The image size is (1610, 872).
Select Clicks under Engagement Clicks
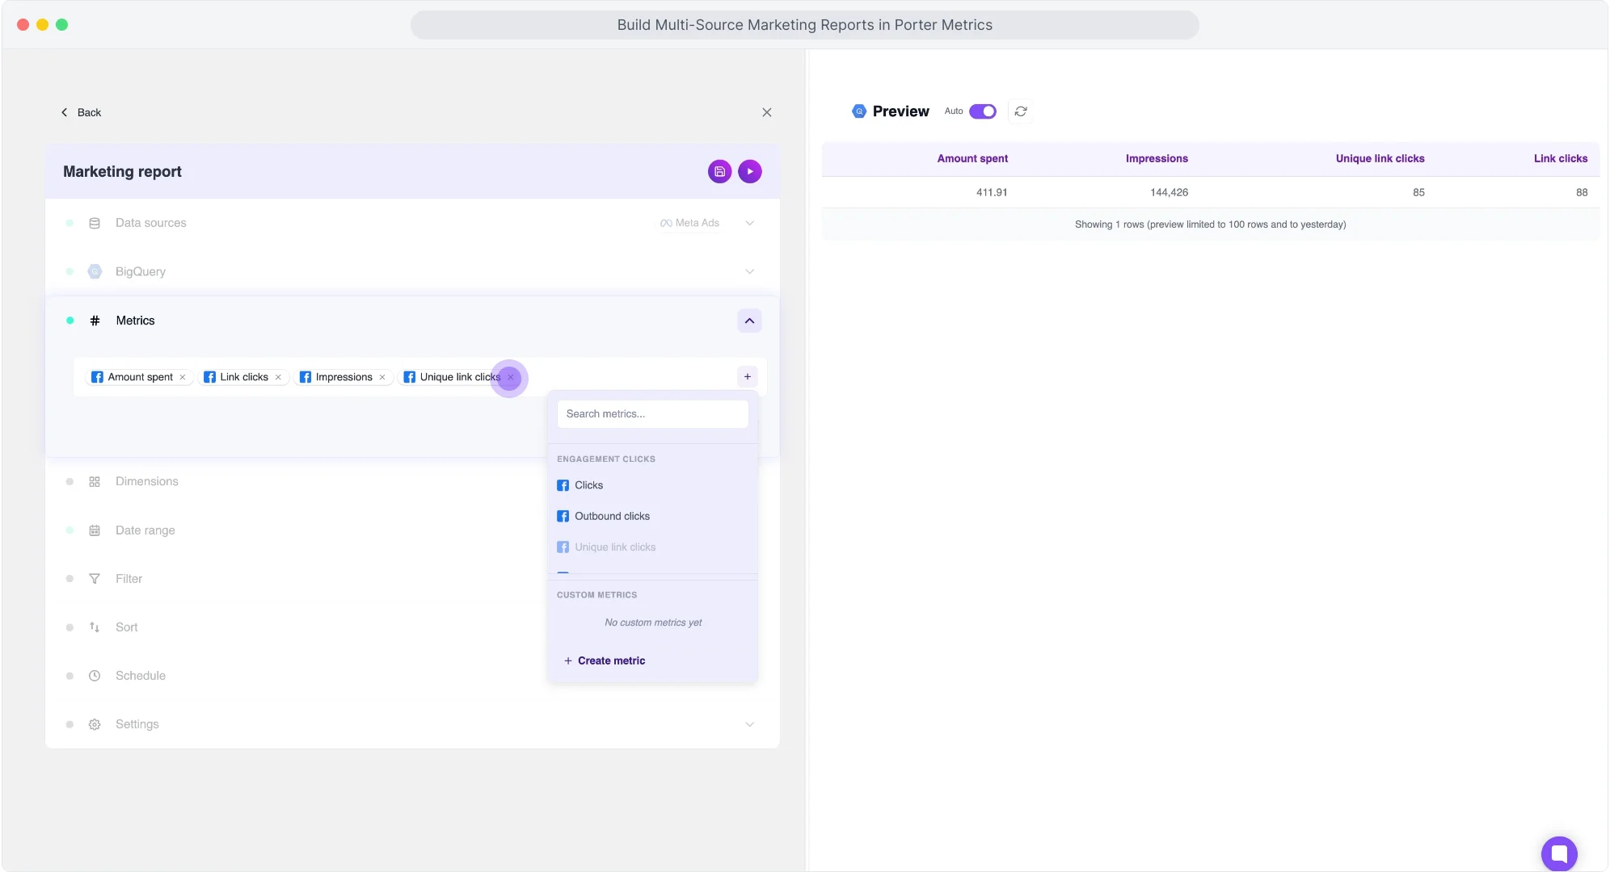tap(589, 484)
